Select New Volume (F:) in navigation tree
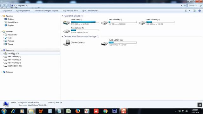The image size is (203, 114). [x=14, y=63]
